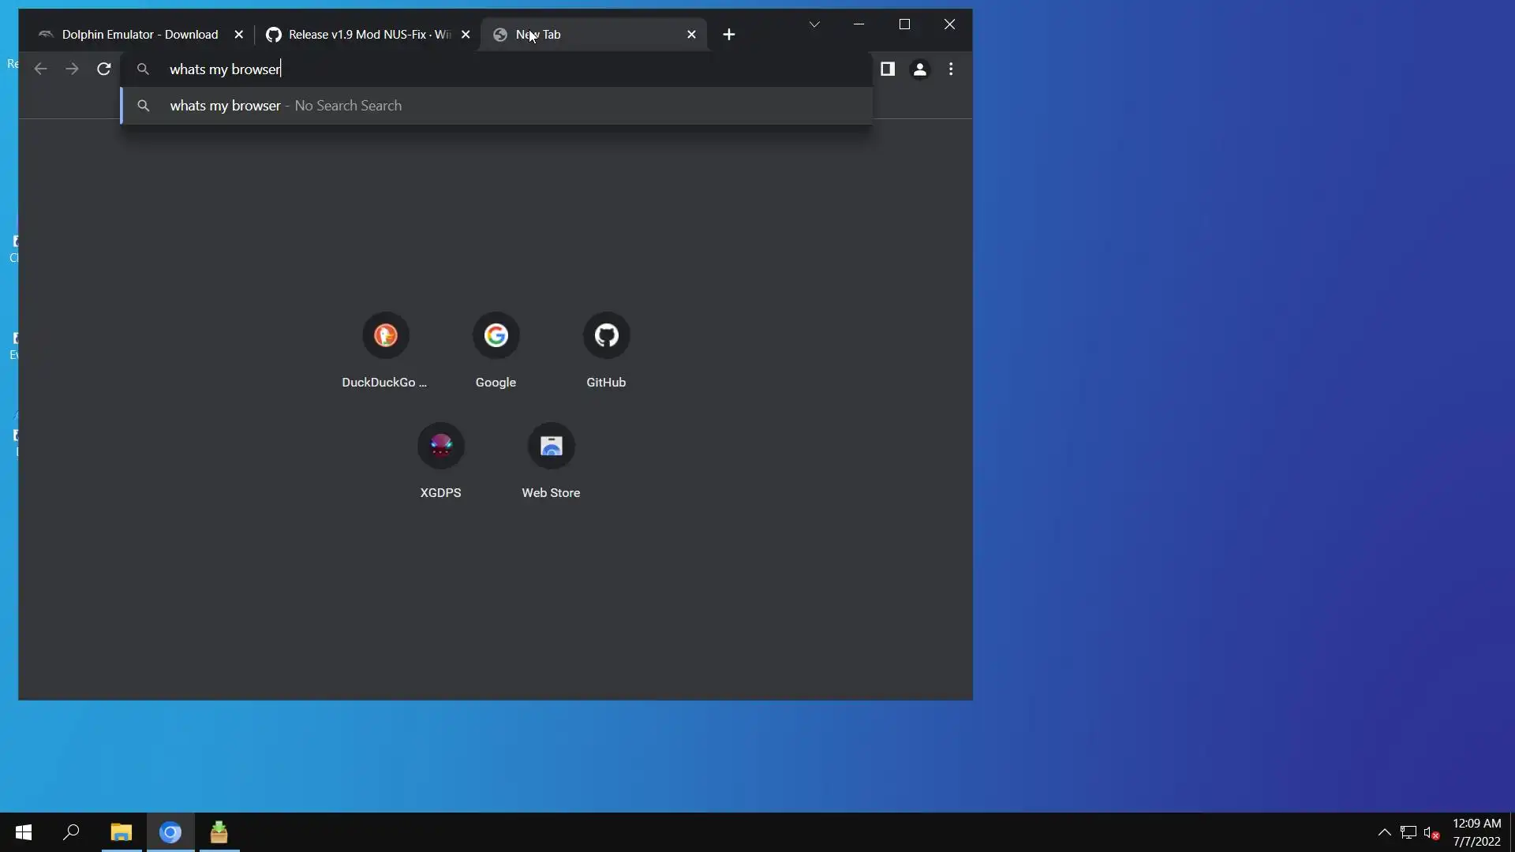Close the Dolphin Emulator tab

tap(239, 35)
